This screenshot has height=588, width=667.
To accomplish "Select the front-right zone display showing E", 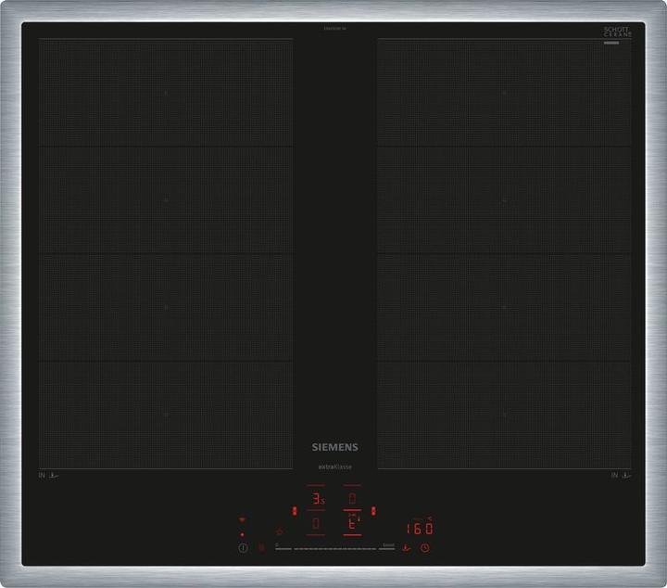I will (x=352, y=524).
